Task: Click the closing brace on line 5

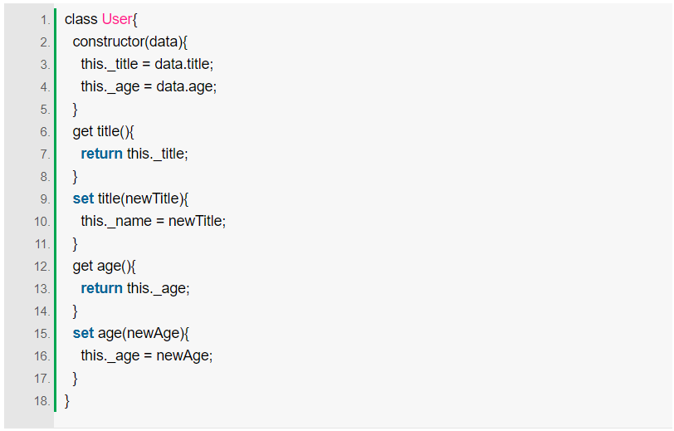Action: pos(76,110)
